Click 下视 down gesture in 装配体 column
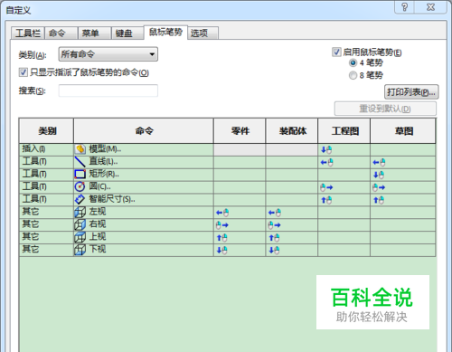 click(x=274, y=251)
